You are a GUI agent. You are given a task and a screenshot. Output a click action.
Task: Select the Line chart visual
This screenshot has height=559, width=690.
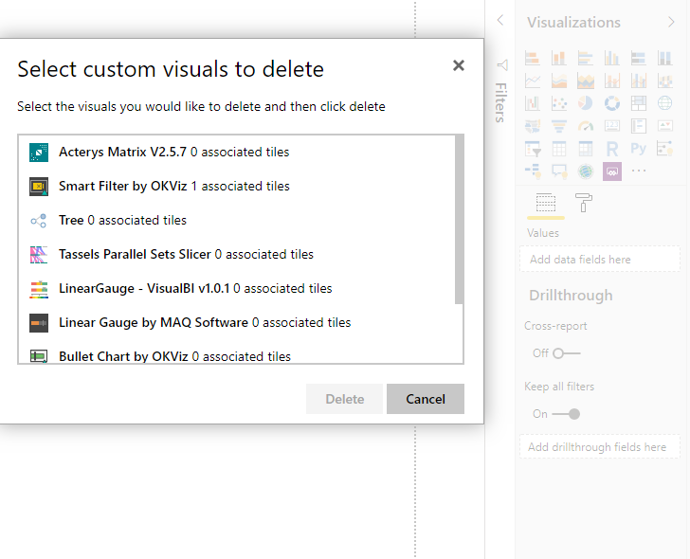click(x=533, y=81)
